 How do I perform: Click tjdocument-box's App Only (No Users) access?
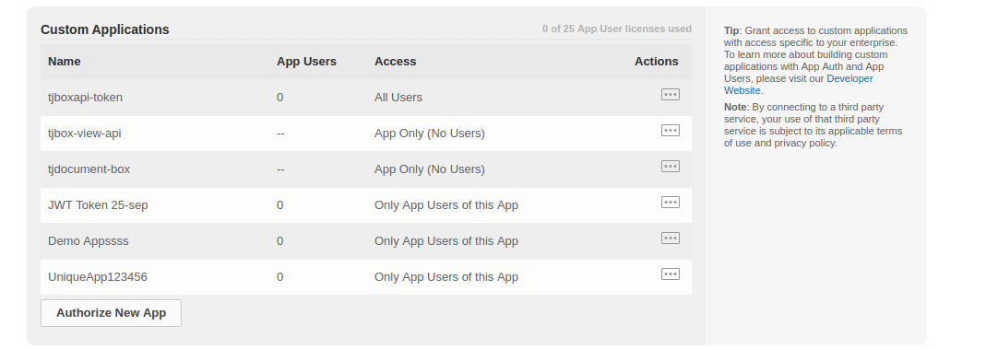tap(430, 169)
